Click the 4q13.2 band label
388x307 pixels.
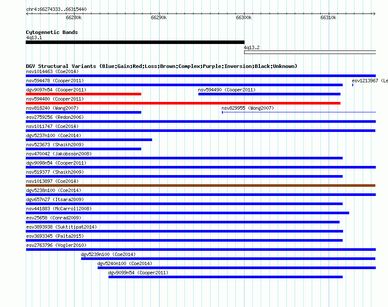(252, 48)
